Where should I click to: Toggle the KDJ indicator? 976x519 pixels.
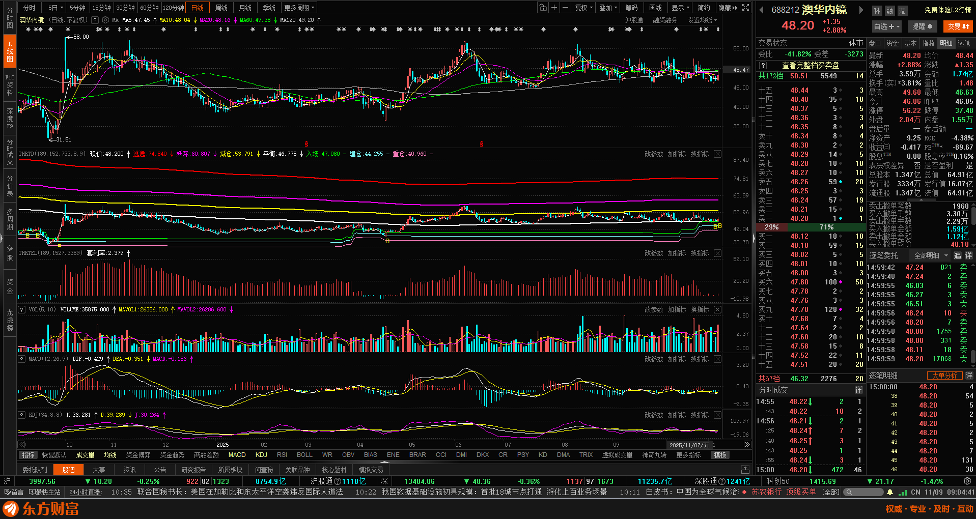click(x=261, y=455)
